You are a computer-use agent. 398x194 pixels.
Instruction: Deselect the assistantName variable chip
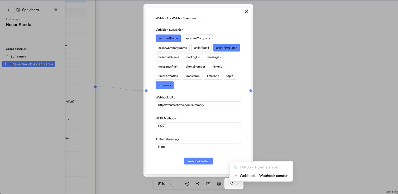coord(168,38)
